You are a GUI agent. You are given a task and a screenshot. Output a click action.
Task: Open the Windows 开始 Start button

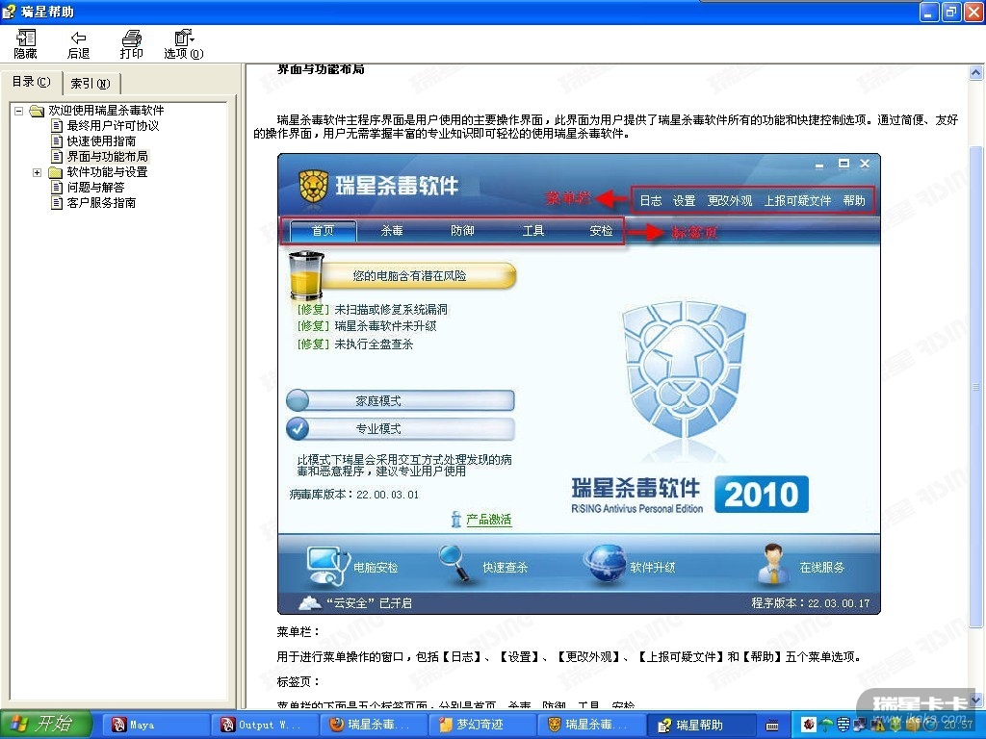[x=45, y=725]
